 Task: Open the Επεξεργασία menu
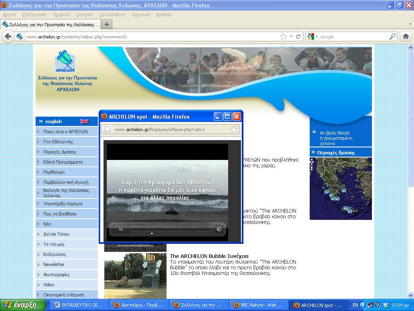coord(34,15)
